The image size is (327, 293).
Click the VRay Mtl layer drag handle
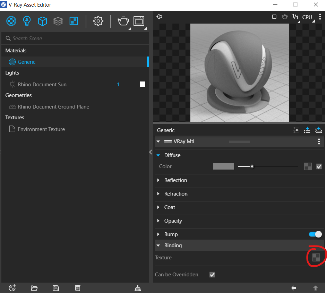(x=239, y=141)
